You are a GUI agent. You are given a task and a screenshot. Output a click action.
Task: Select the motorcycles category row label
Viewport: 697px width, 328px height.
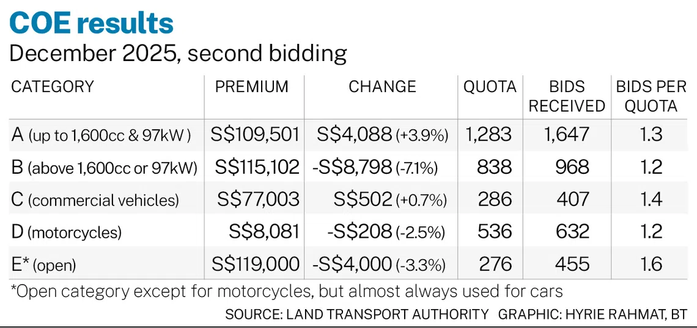[x=67, y=232]
